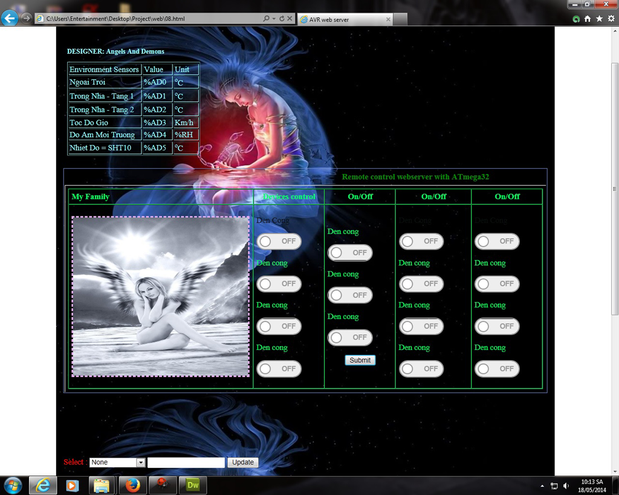Click the %RH unit cell

click(186, 135)
